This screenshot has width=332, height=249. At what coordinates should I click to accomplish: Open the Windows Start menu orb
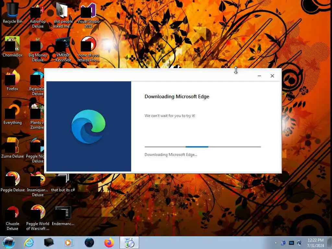pyautogui.click(x=9, y=243)
